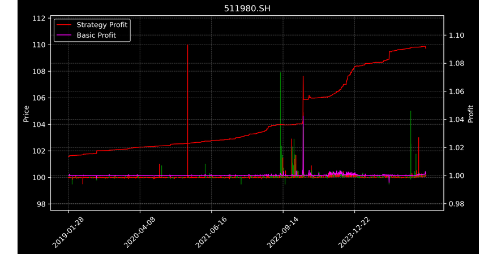Image resolution: width=497 pixels, height=254 pixels.
Task: Click the 2022-09-14 date tick label
Action: click(282, 232)
